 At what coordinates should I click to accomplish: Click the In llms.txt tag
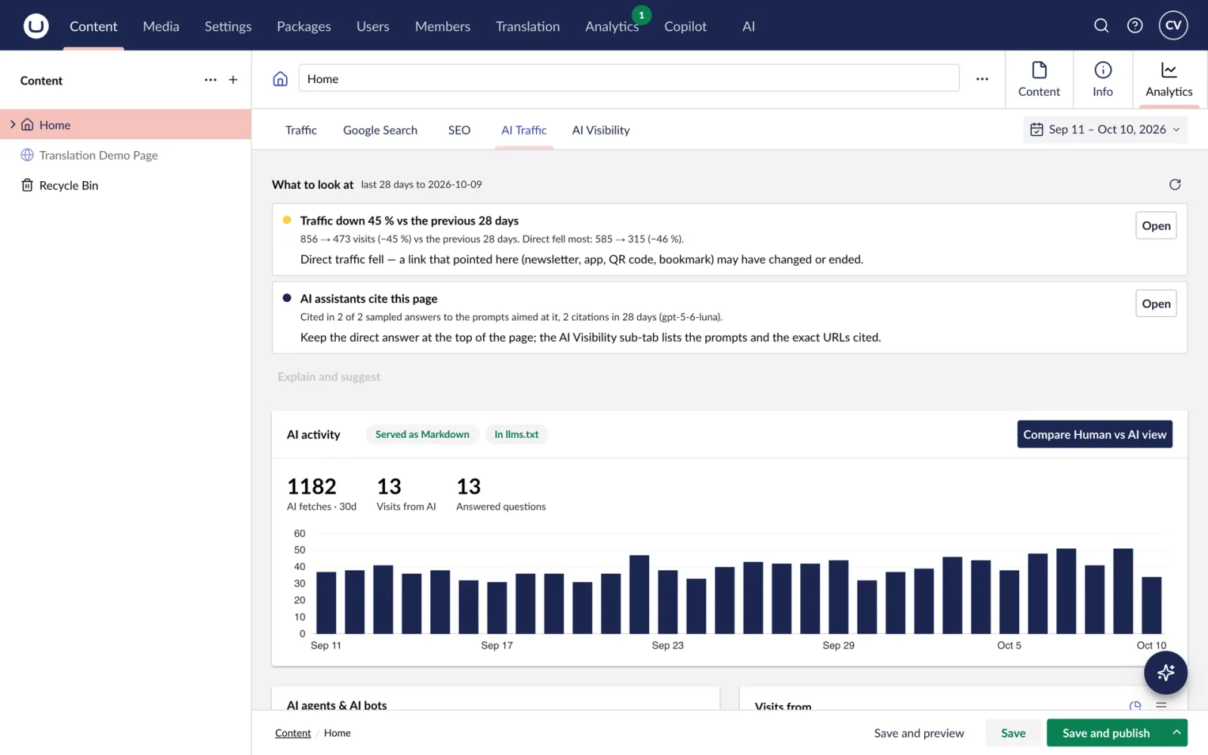516,434
